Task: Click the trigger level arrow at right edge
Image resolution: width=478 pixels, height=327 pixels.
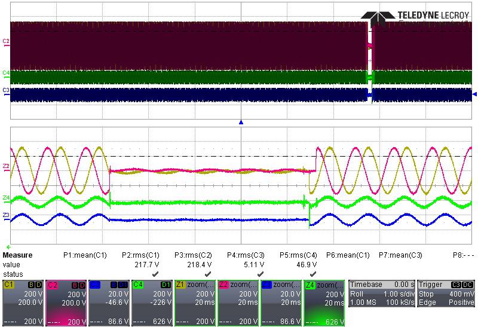Action: tap(474, 94)
